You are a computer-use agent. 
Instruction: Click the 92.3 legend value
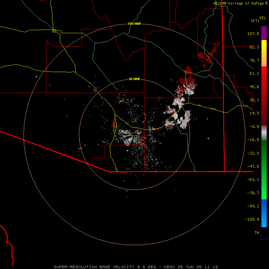point(254,47)
